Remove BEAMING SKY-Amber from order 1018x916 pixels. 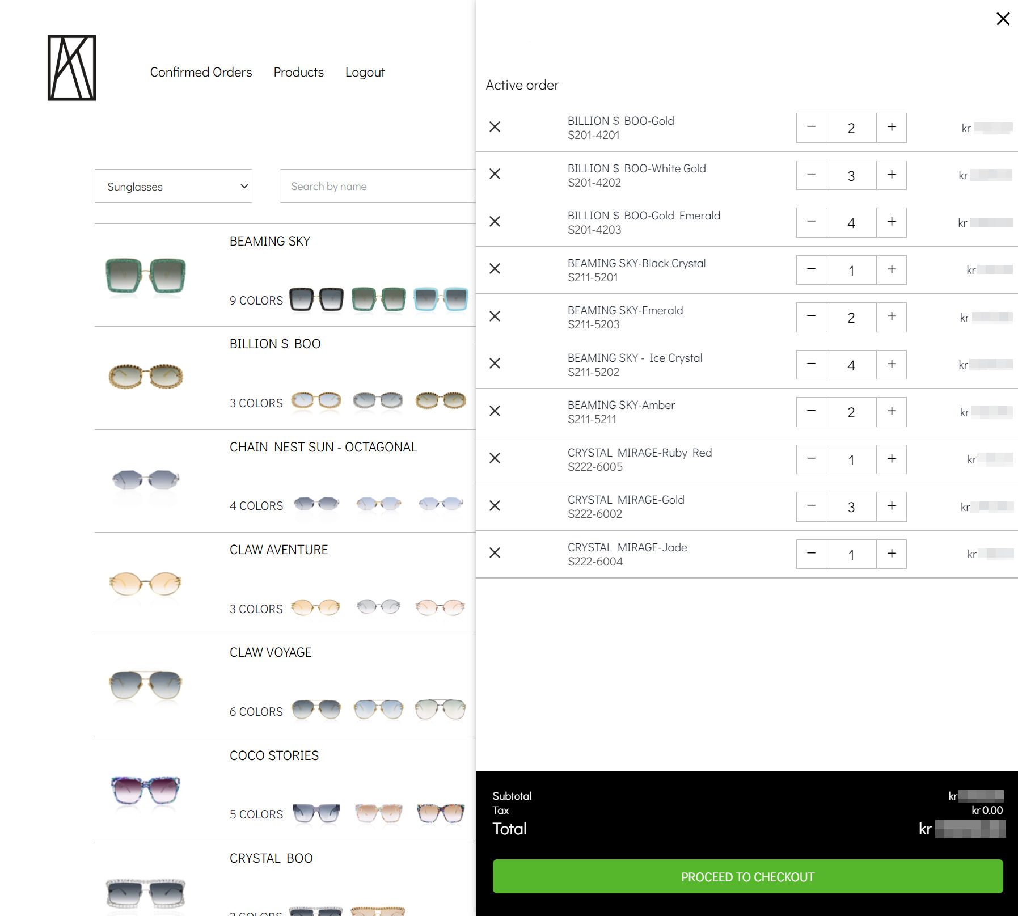pos(495,411)
